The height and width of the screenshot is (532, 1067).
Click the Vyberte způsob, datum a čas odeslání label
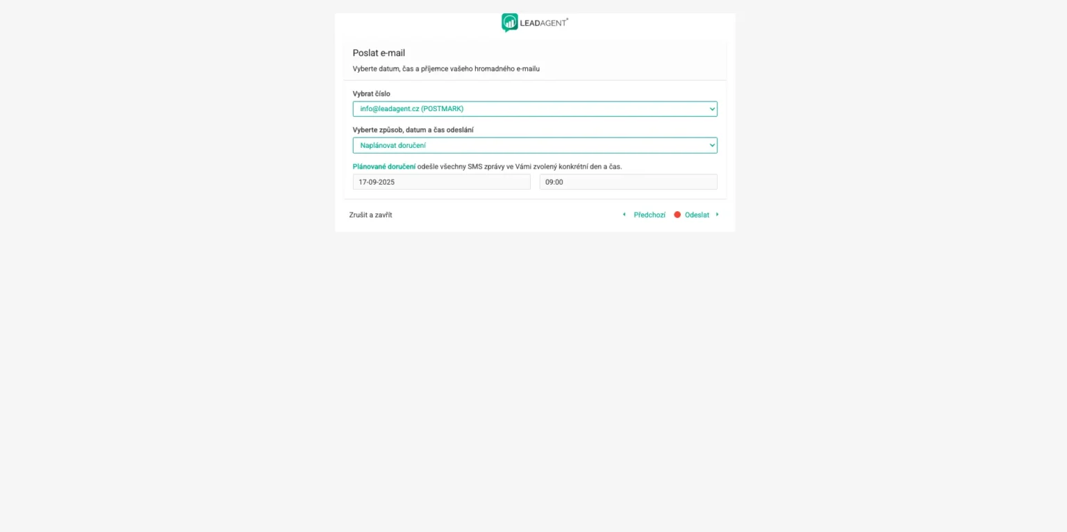point(413,130)
